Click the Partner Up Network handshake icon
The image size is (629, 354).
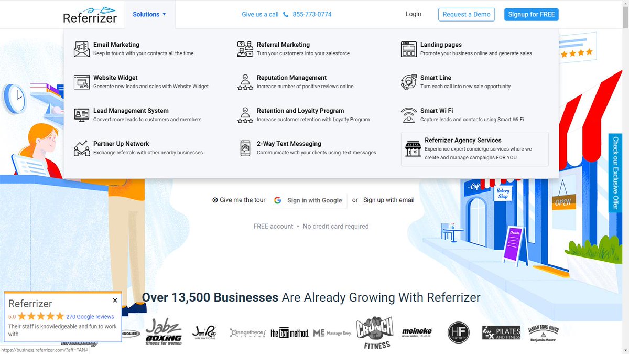pyautogui.click(x=81, y=148)
